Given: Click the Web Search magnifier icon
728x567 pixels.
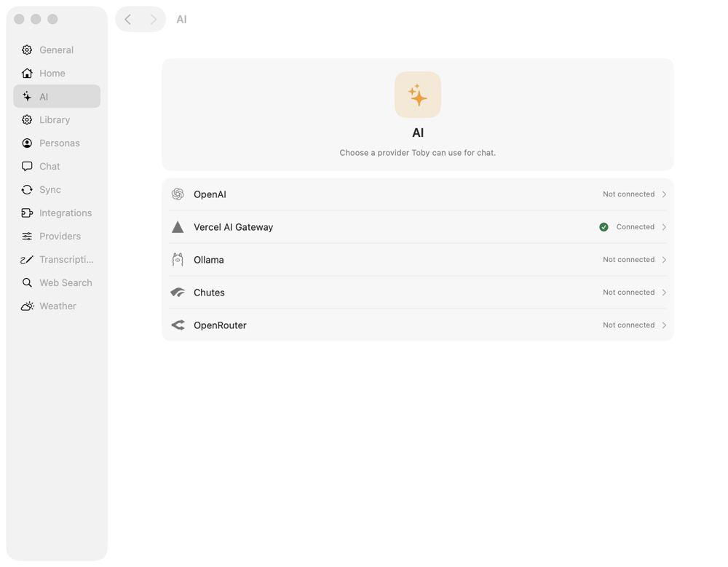Looking at the screenshot, I should pos(27,282).
